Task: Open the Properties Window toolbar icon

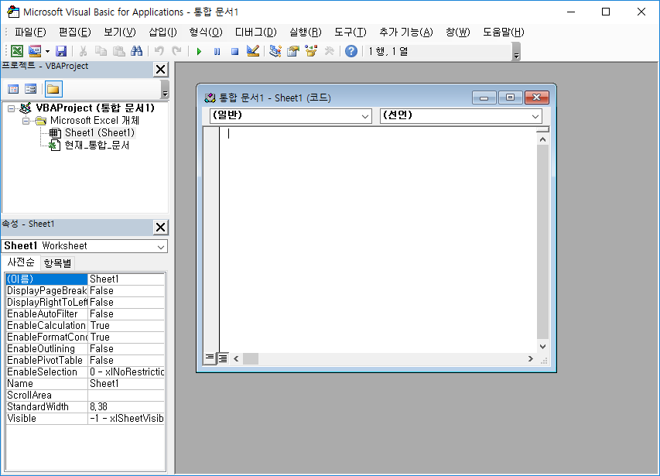Action: point(293,51)
